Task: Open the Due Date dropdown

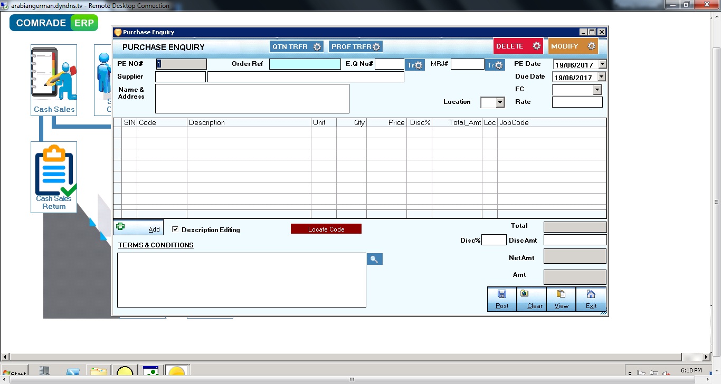Action: (x=603, y=76)
